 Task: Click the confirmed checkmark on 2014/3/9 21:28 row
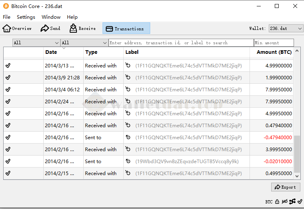pyautogui.click(x=8, y=78)
